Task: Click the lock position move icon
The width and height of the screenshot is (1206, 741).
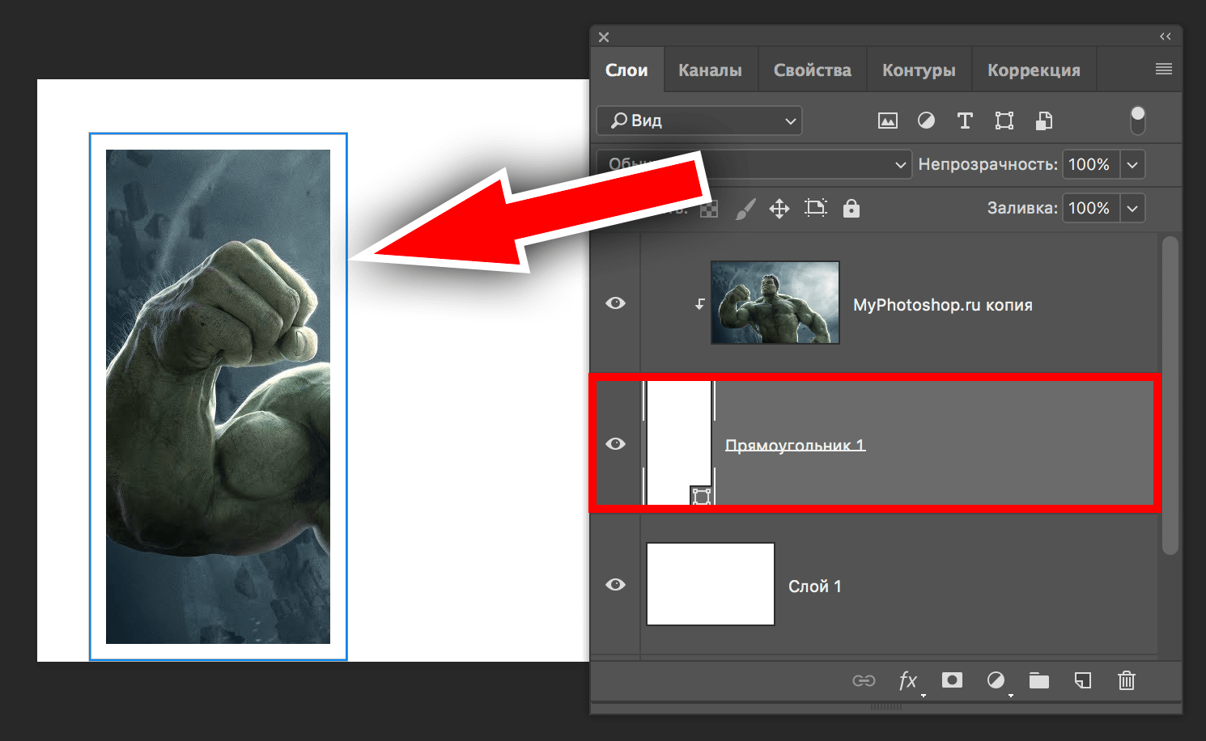Action: tap(779, 208)
